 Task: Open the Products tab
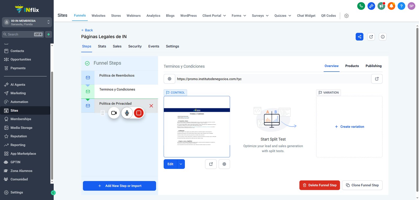[x=352, y=66]
